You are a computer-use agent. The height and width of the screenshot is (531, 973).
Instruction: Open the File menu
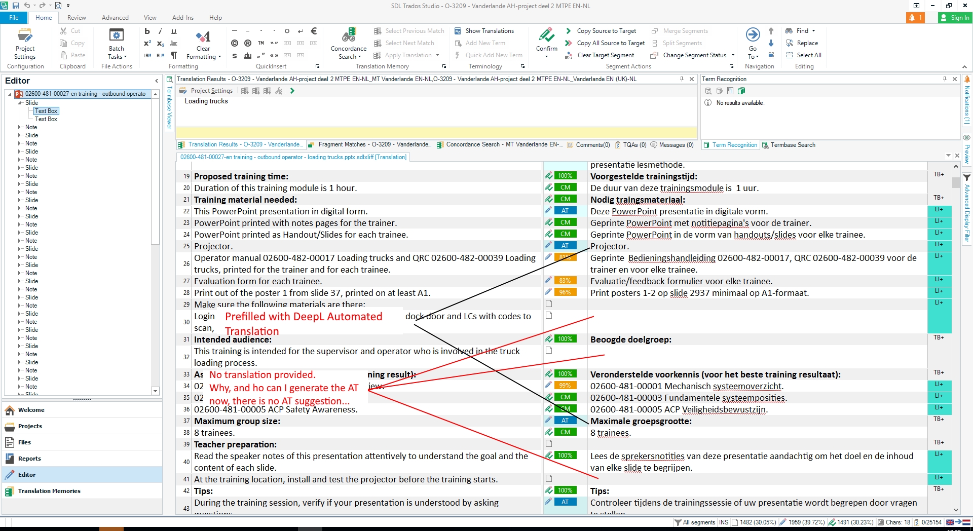pyautogui.click(x=14, y=18)
